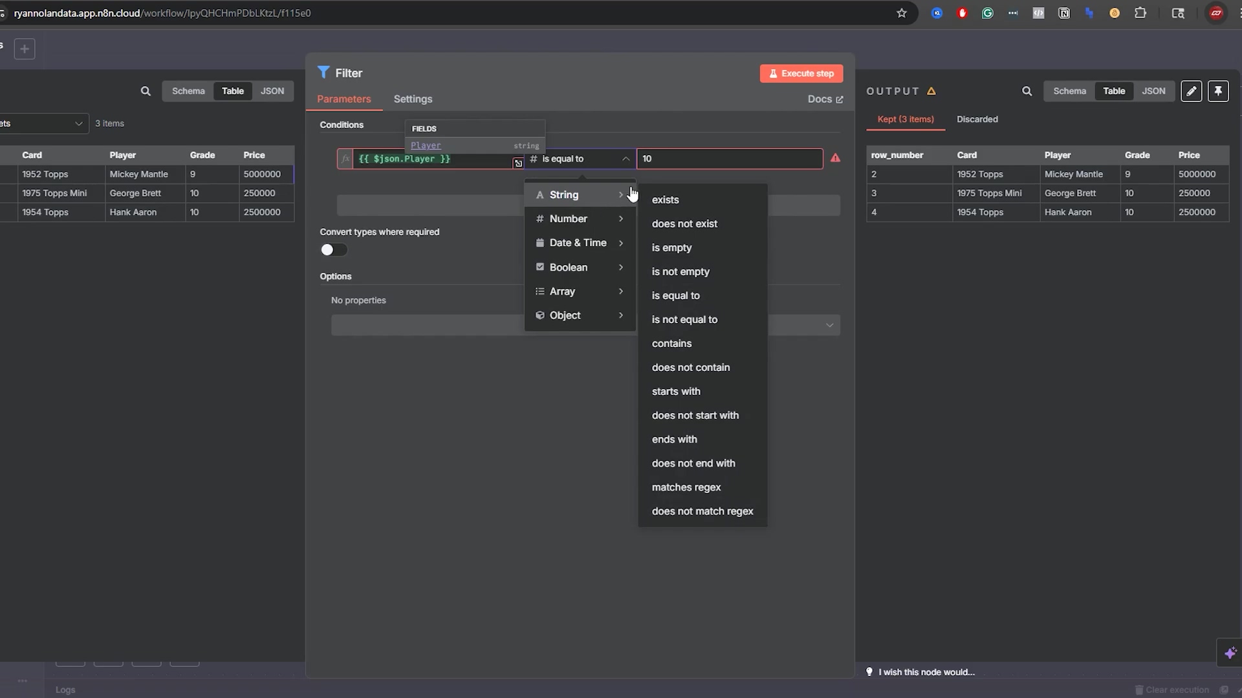Click the red condition warning triangle icon

(835, 158)
